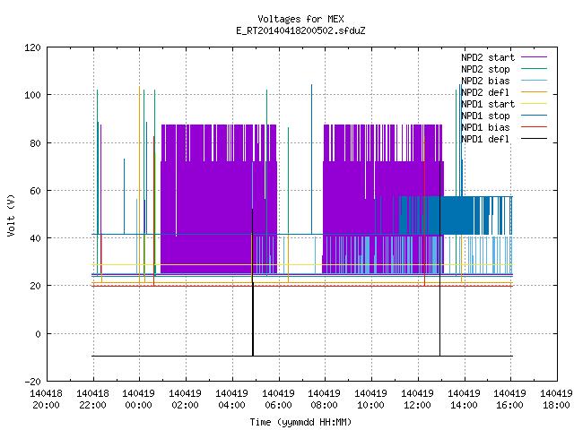Click the 80 y-axis tick value
The width and height of the screenshot is (574, 430).
tap(36, 143)
